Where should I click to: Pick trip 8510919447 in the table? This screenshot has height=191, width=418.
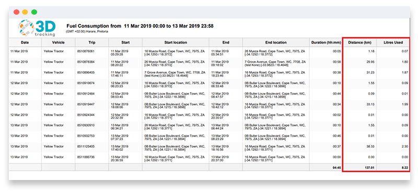(86, 104)
